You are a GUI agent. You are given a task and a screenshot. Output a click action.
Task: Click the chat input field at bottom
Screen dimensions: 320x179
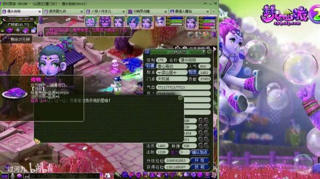coord(62,176)
